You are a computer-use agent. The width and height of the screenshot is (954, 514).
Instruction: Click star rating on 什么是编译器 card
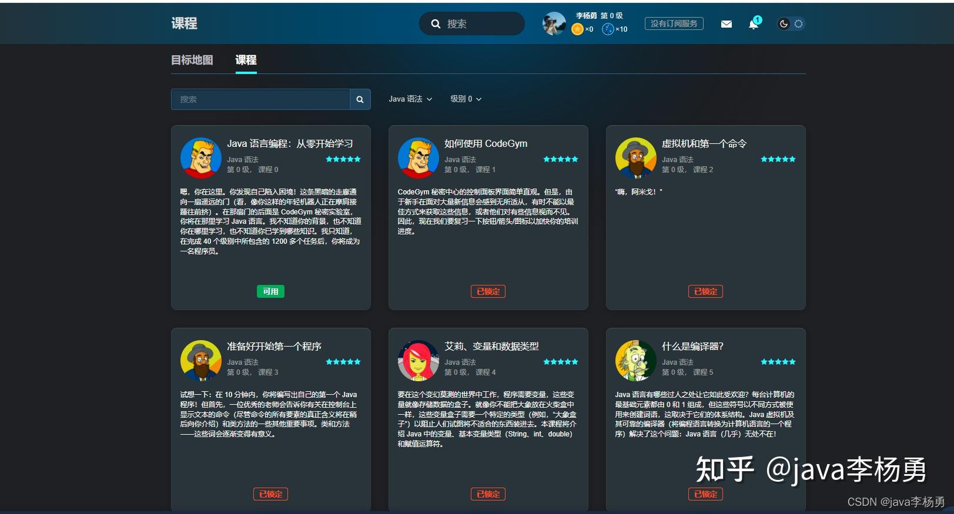click(x=778, y=362)
